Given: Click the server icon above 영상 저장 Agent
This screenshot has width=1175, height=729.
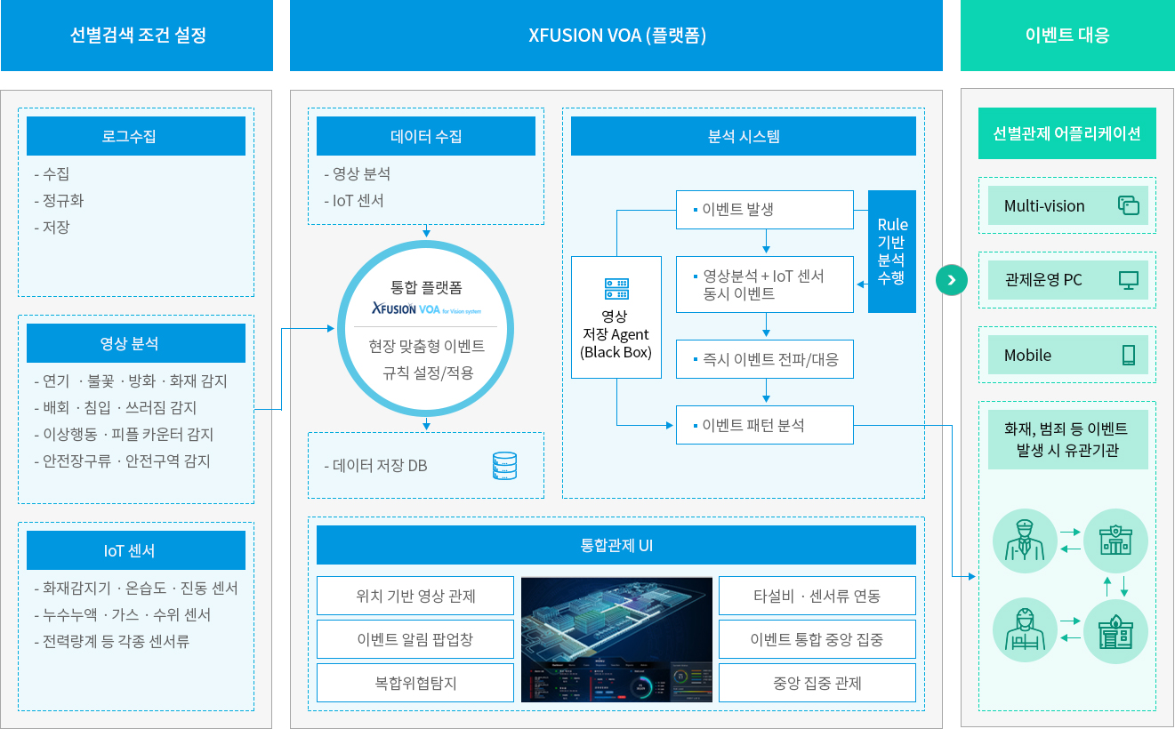Looking at the screenshot, I should click(616, 288).
